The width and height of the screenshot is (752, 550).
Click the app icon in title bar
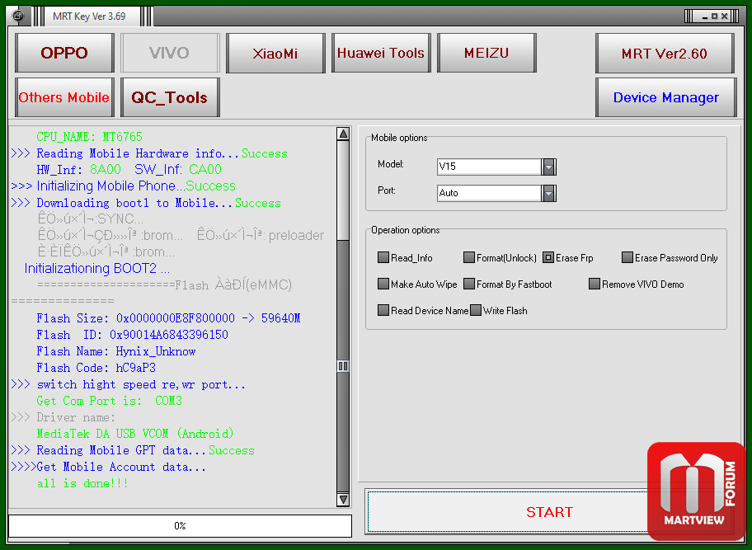(x=18, y=16)
